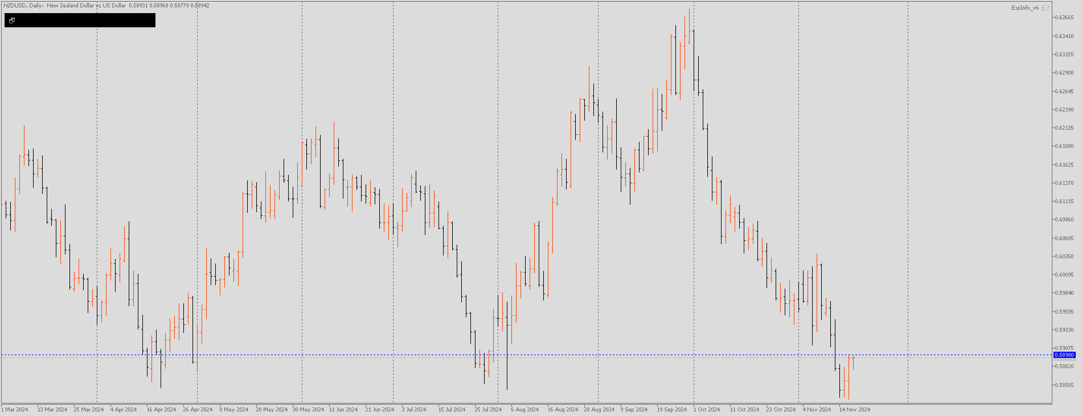
Task: Click the 0.62645 price axis label
Action: click(x=1064, y=92)
